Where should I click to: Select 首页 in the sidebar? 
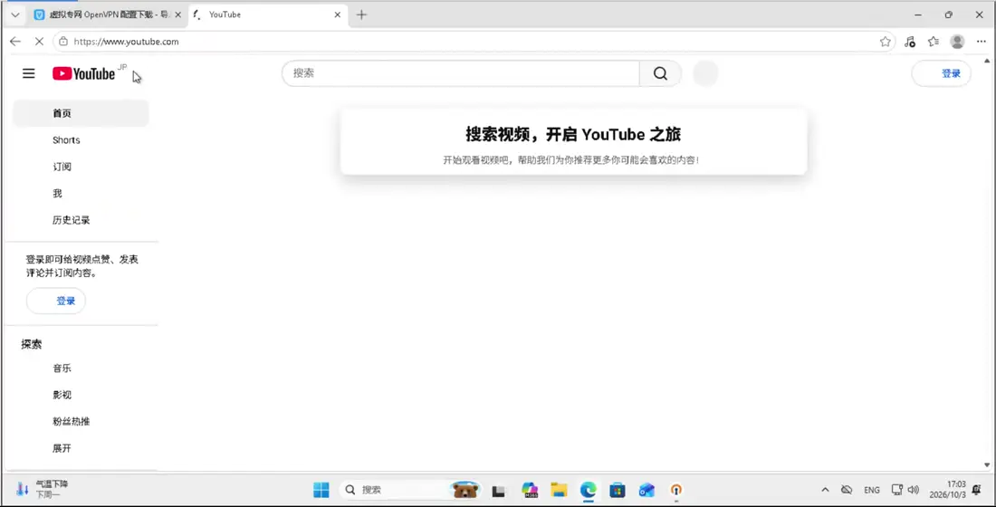coord(81,113)
